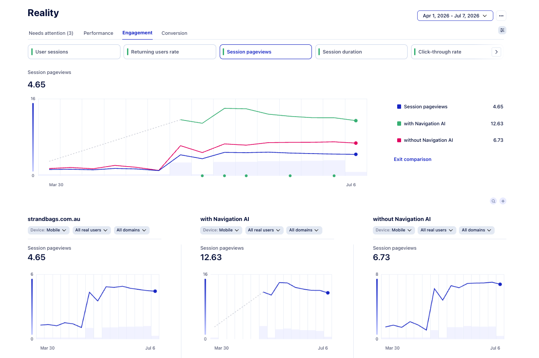The height and width of the screenshot is (358, 539).
Task: Open All domains dropdown under strandbags.com.au
Action: coord(132,230)
